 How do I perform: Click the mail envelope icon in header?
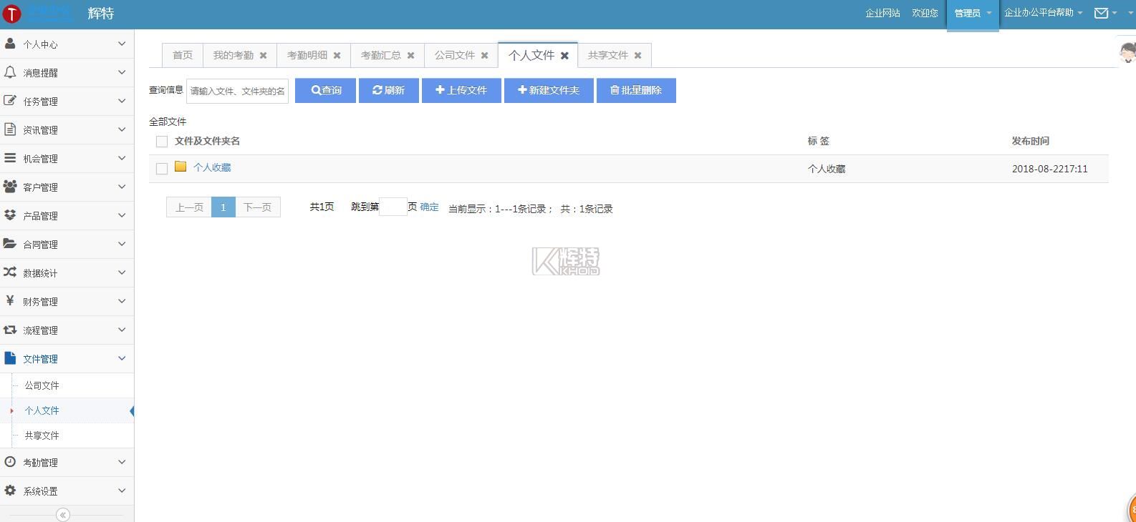pyautogui.click(x=1101, y=13)
